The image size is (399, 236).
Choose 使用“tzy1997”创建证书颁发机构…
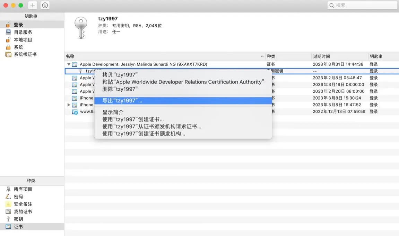(x=183, y=133)
